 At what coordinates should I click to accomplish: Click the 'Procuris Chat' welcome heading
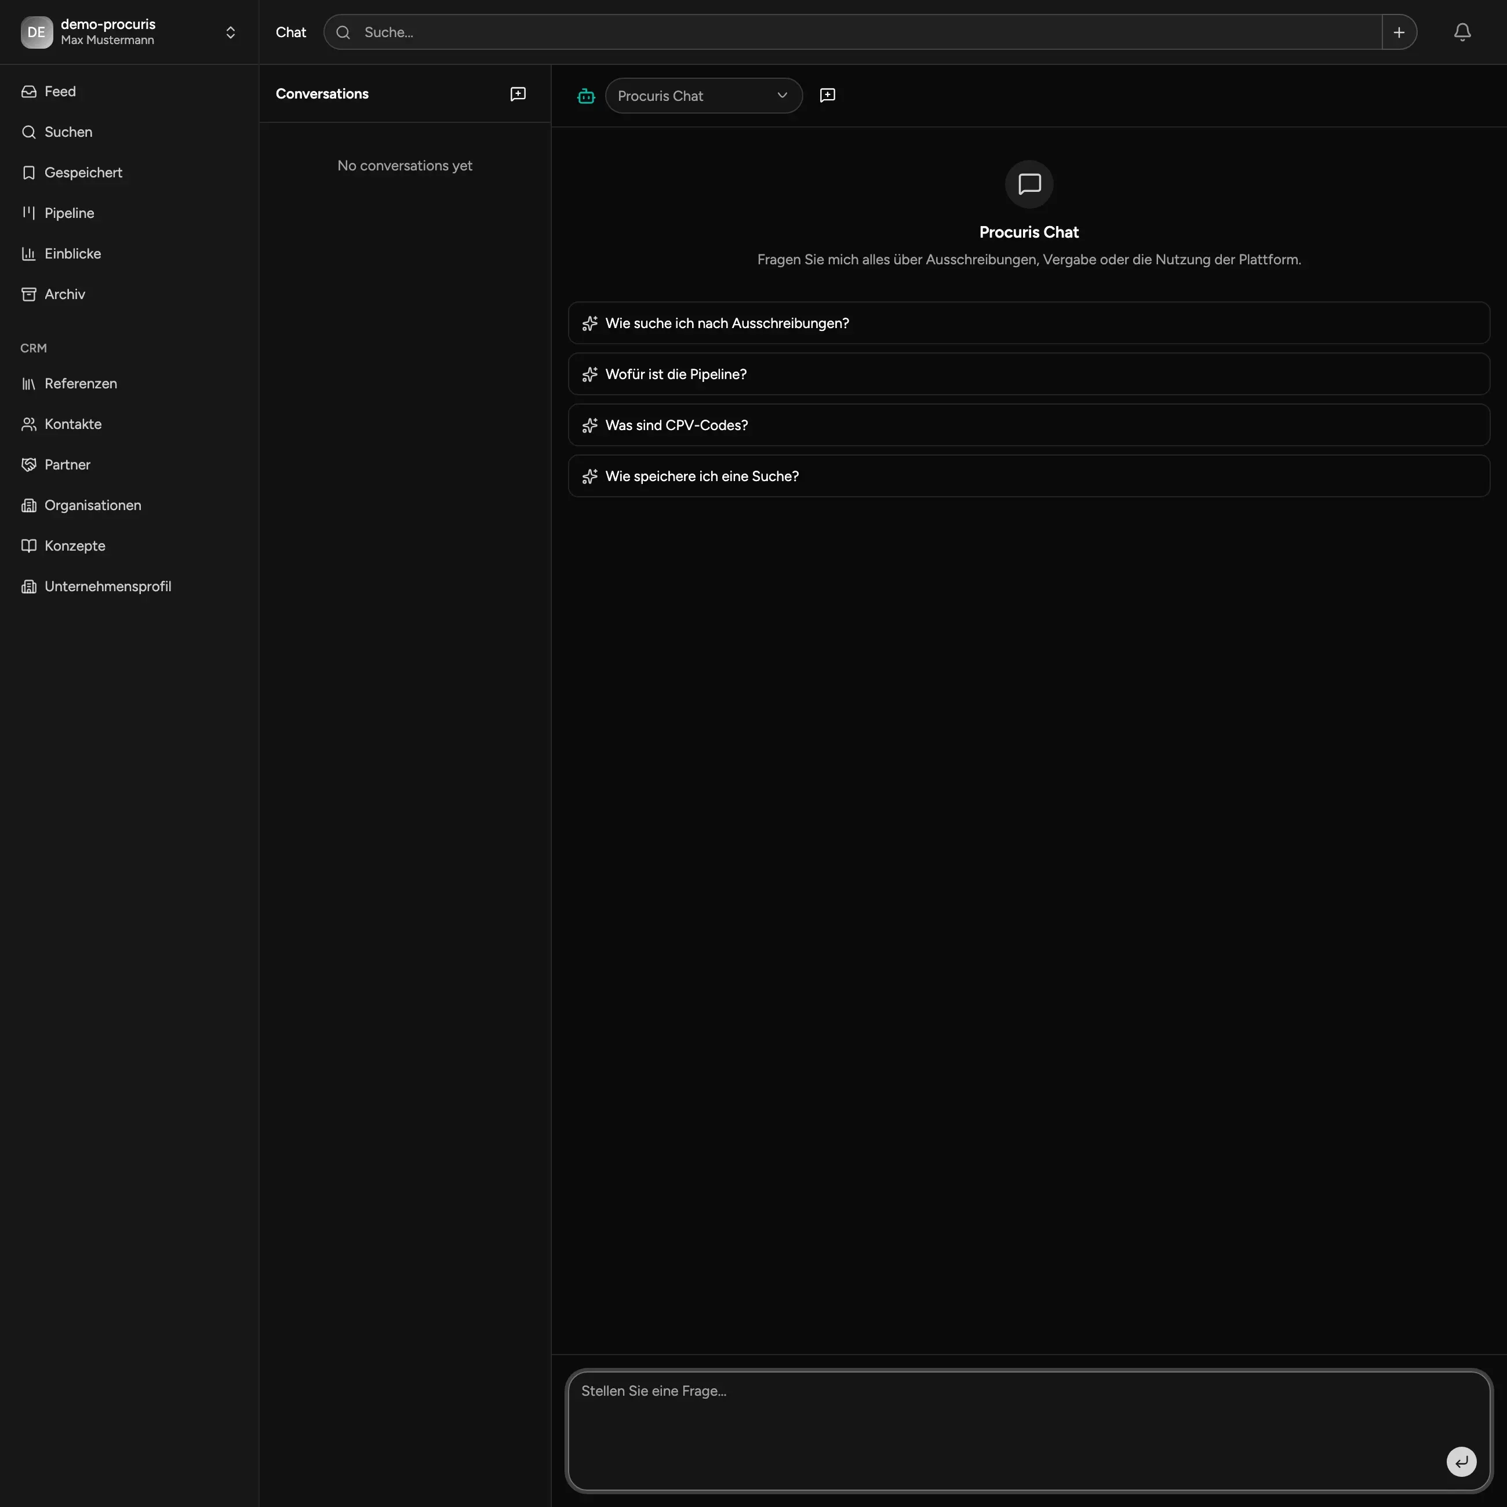(x=1029, y=232)
